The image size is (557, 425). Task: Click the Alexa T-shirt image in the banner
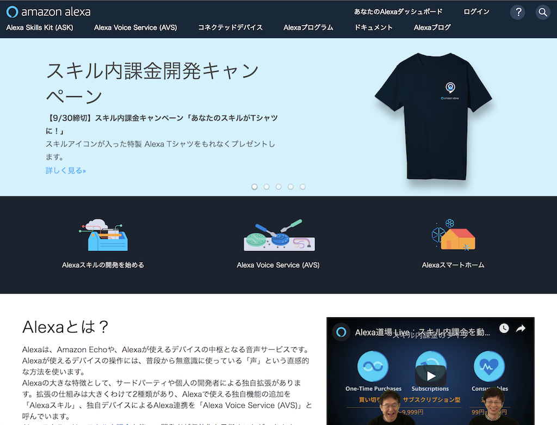coord(434,116)
